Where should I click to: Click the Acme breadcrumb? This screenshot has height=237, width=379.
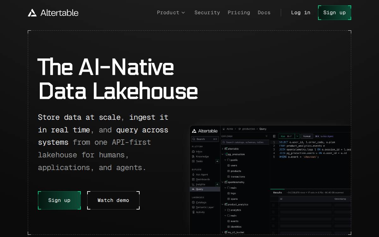(230, 129)
